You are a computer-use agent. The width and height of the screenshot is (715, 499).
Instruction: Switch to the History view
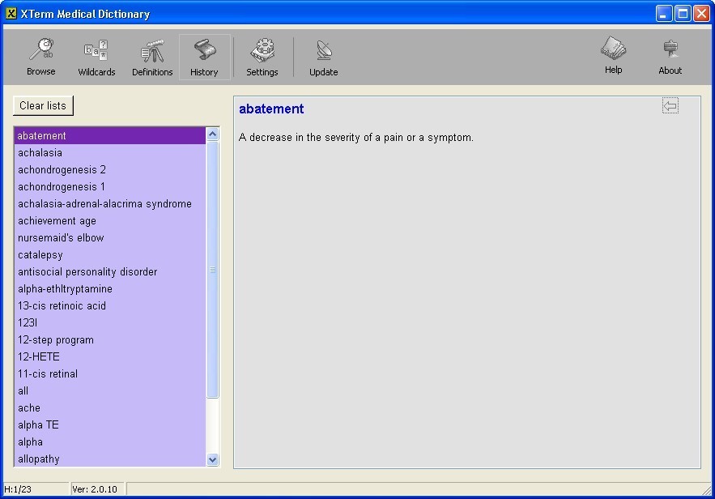(204, 55)
